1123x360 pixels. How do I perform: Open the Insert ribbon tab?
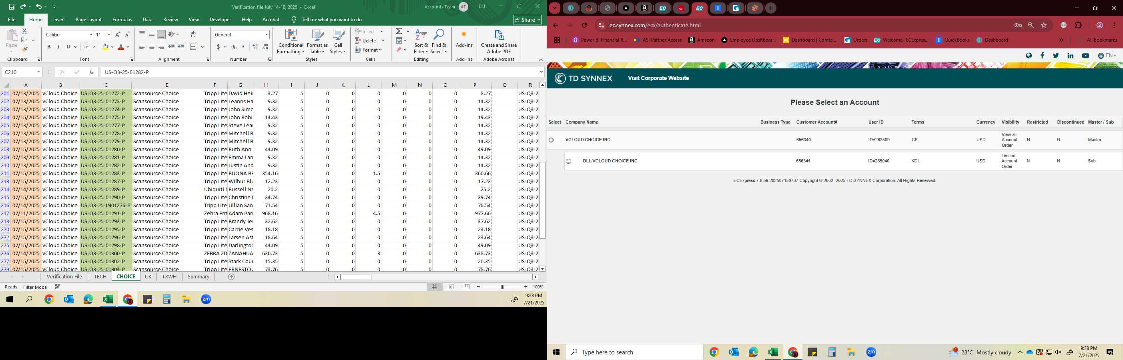click(59, 20)
